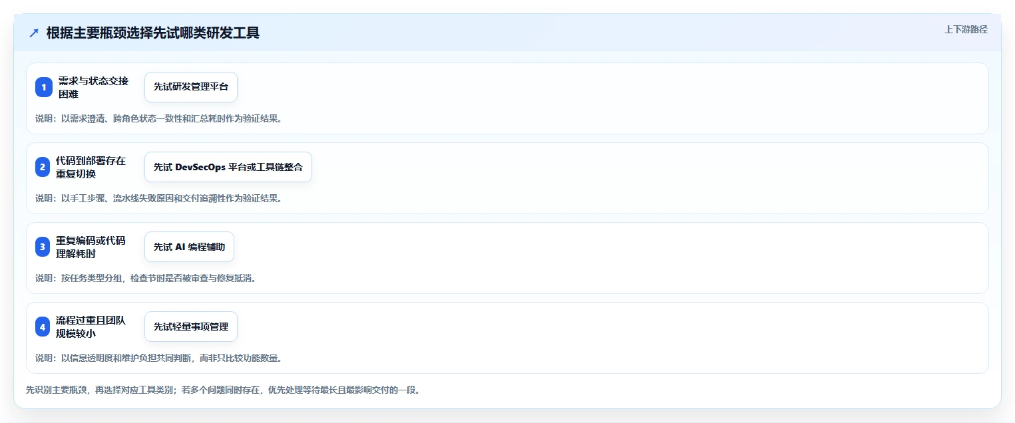
Task: Click the 上下游路径 label at top right
Action: [966, 29]
